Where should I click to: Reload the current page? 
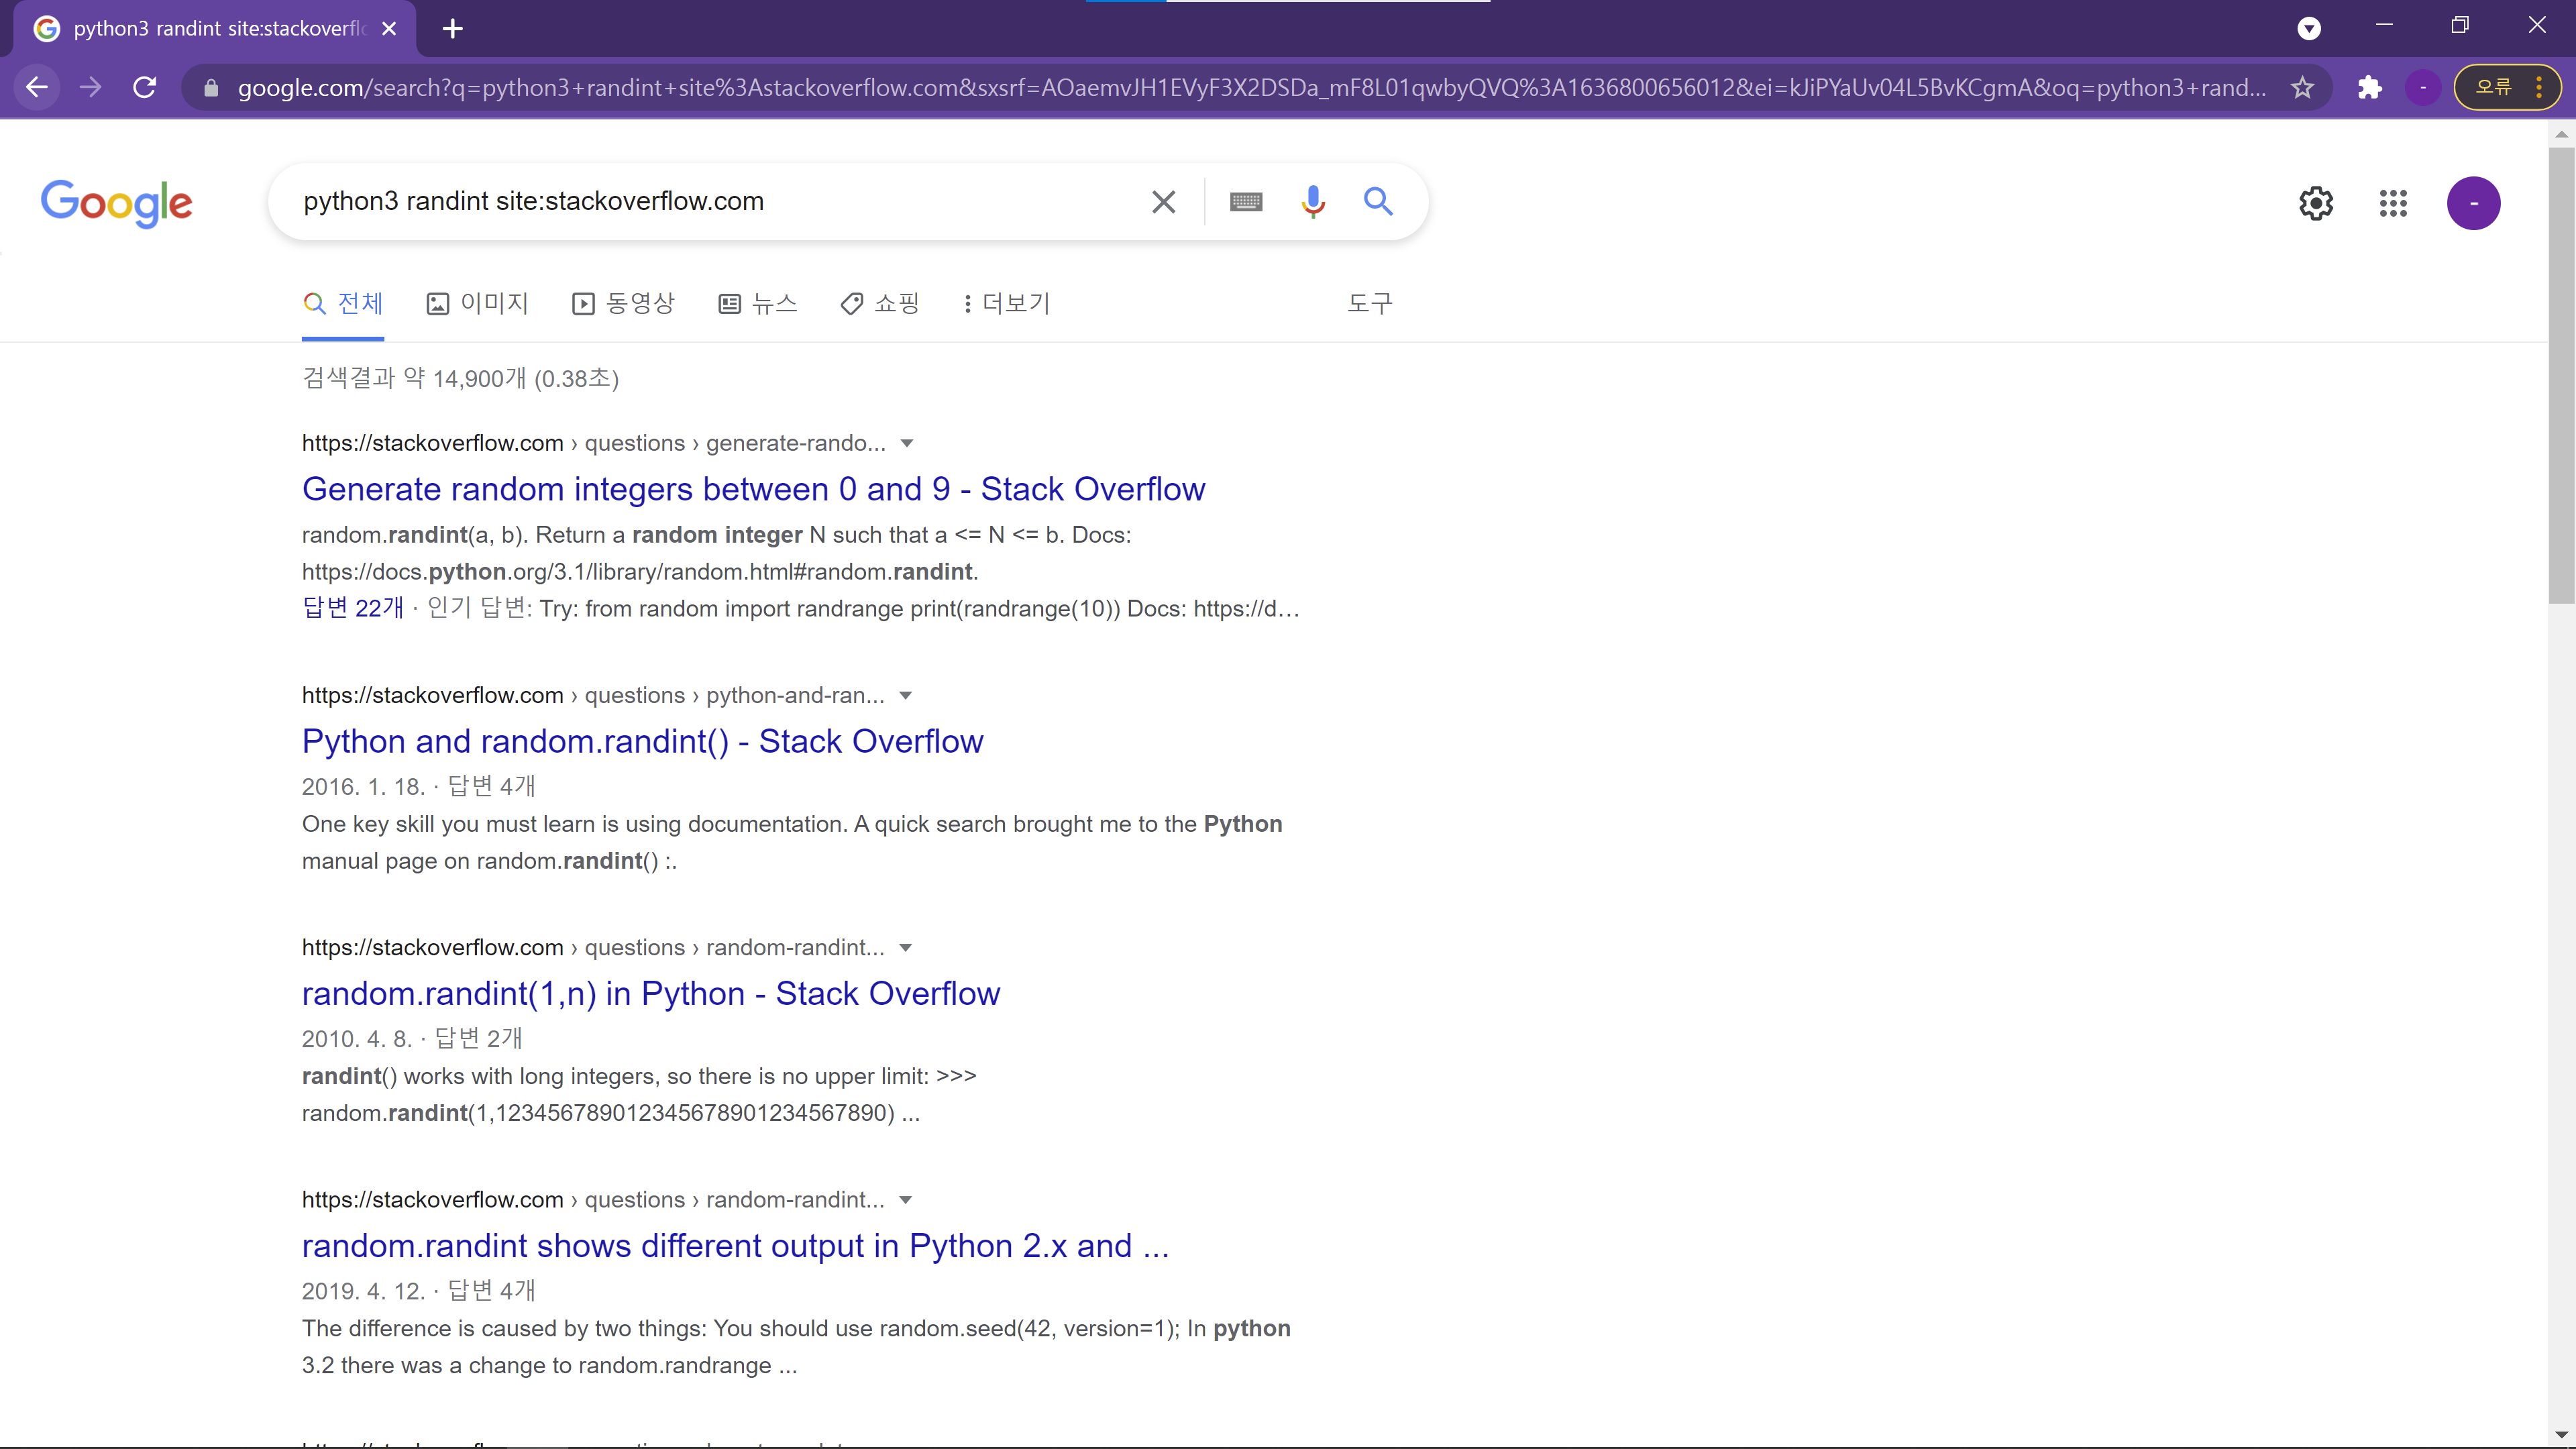click(145, 88)
